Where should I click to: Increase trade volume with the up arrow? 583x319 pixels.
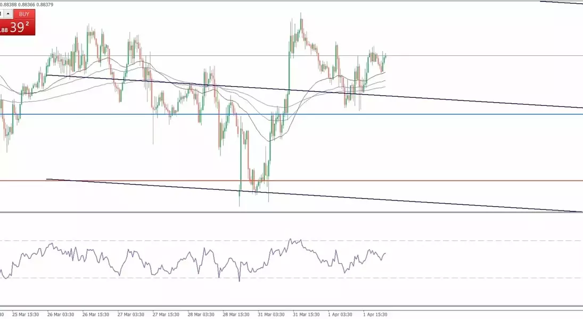point(8,14)
